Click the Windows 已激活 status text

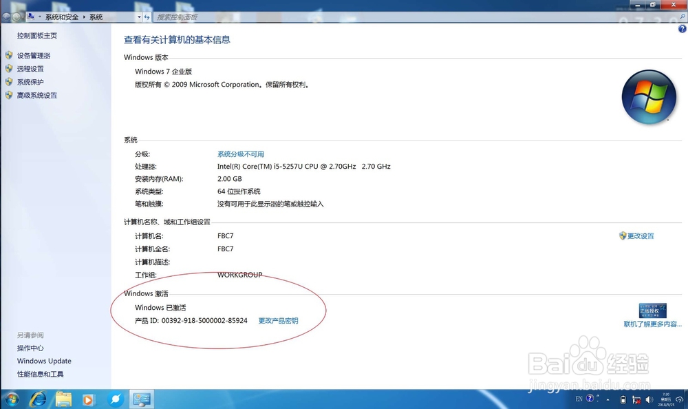tap(160, 308)
